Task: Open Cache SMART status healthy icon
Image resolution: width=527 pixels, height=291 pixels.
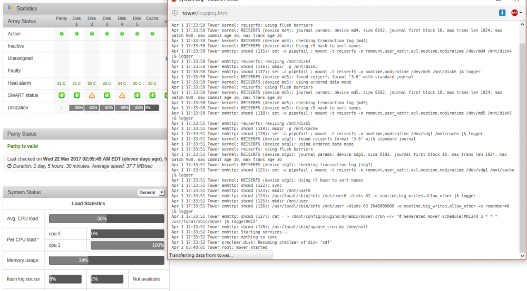Action: pos(152,95)
